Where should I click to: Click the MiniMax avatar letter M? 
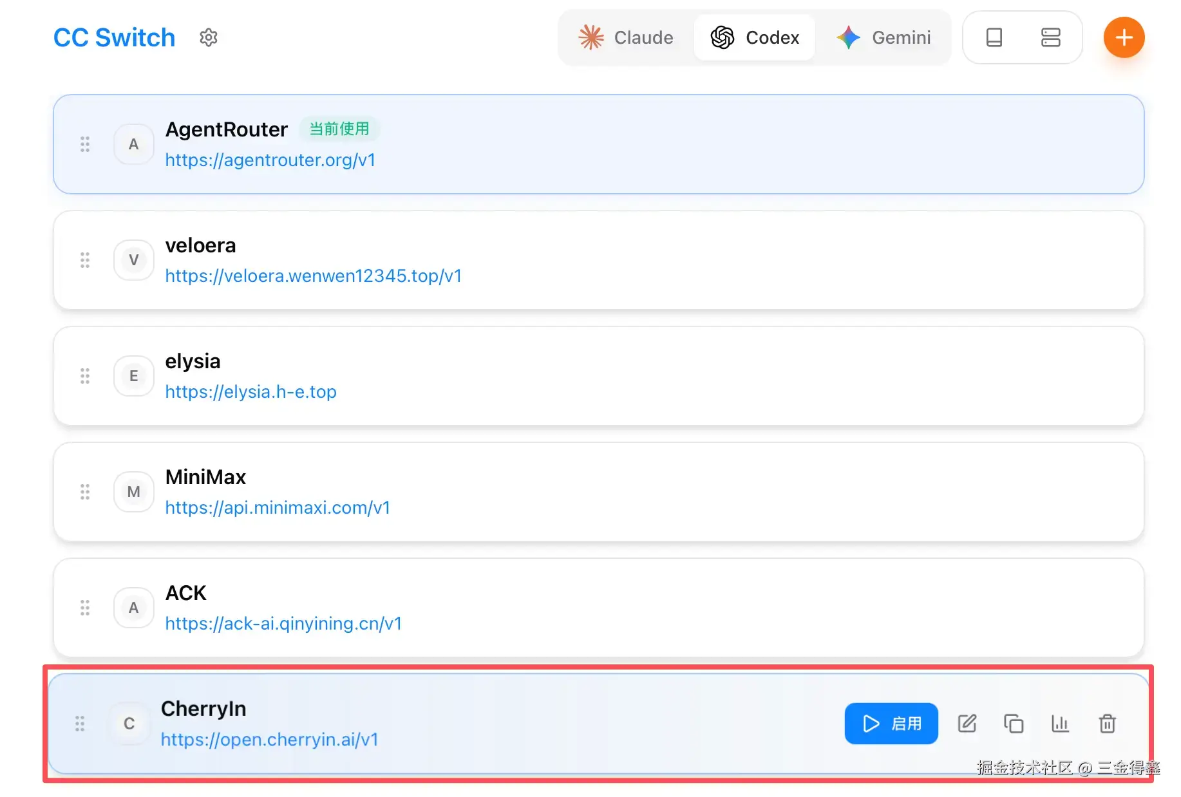(133, 492)
